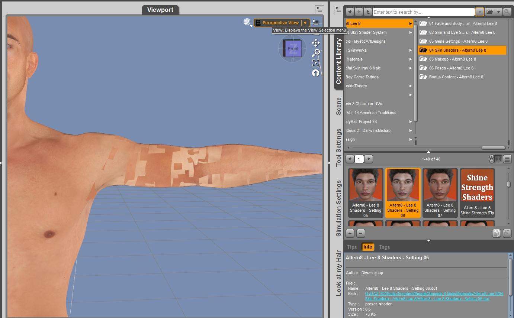Select the Shine Strength Shaders tip thumbnail
Viewport: 514px width, 318px height.
pyautogui.click(x=477, y=193)
